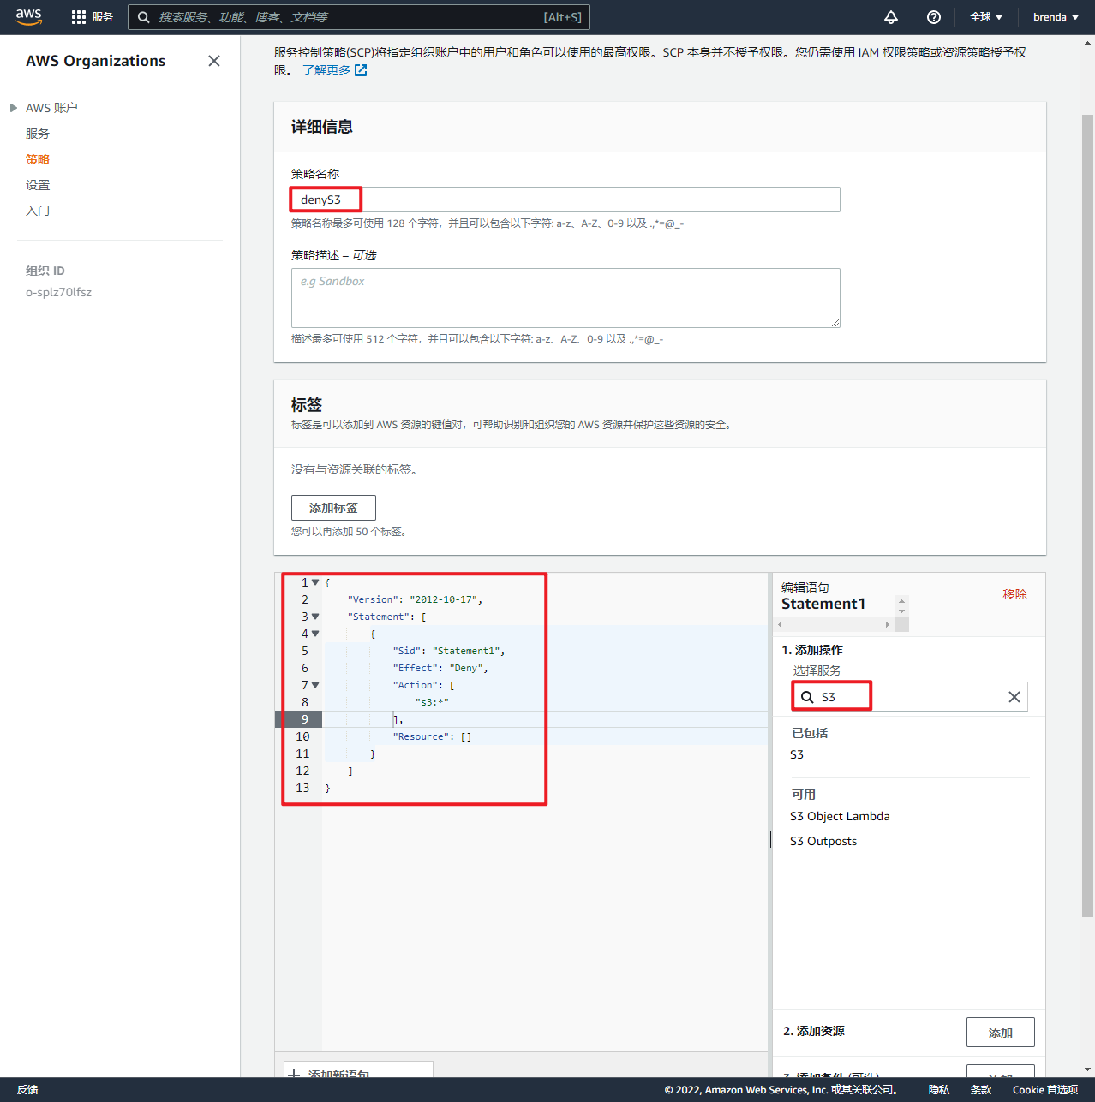1095x1102 pixels.
Task: Click the search magnifier in top bar
Action: [144, 17]
